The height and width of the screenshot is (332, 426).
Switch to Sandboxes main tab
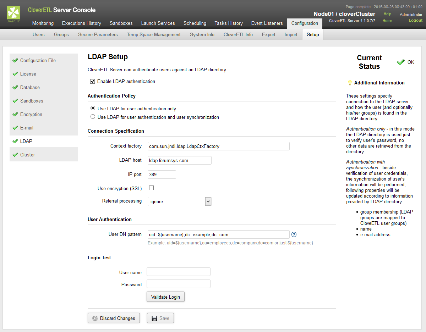pos(121,23)
